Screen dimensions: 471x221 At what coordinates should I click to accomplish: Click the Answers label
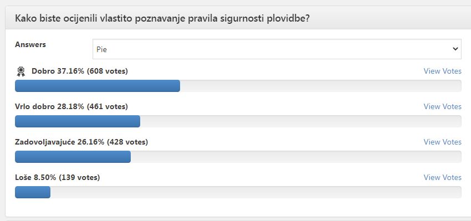(30, 44)
